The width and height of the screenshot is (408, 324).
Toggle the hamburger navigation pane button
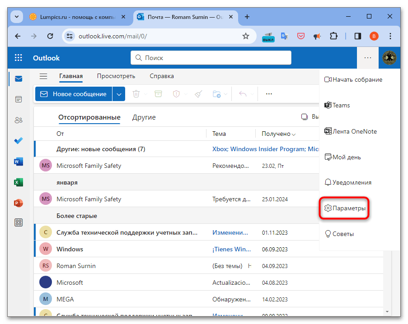pyautogui.click(x=43, y=76)
